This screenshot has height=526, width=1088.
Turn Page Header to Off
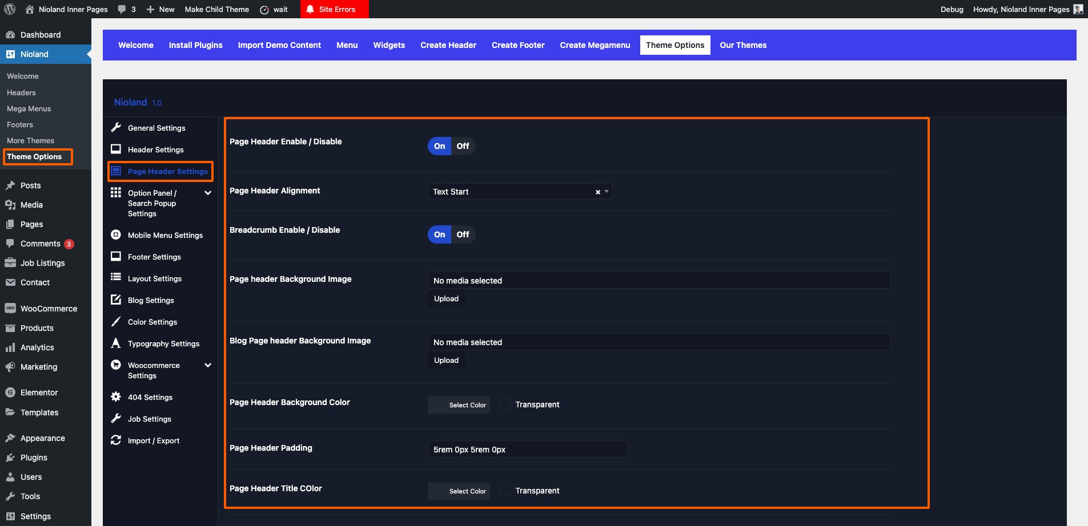click(463, 146)
